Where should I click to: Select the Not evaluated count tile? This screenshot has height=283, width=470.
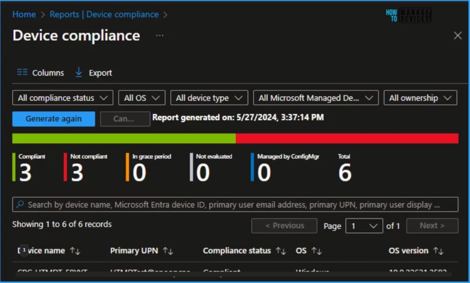click(211, 167)
